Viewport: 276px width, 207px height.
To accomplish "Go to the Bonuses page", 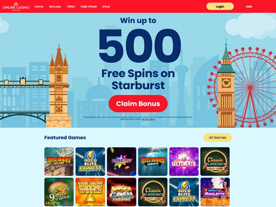I will (x=55, y=6).
